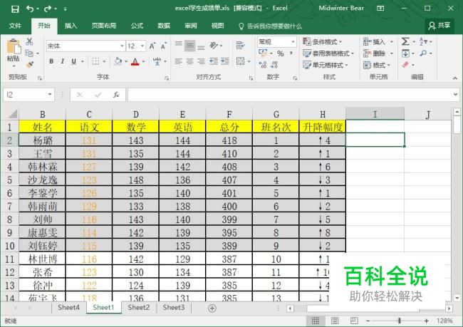The width and height of the screenshot is (463, 327).
Task: Open number format dropdown 常规
Action: (x=276, y=42)
